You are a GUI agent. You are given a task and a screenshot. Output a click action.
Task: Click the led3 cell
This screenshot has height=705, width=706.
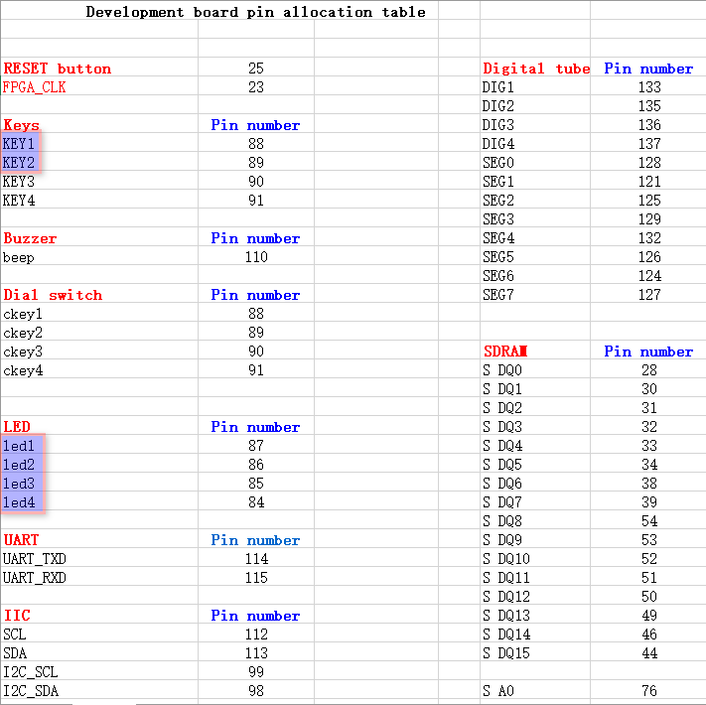tap(20, 484)
